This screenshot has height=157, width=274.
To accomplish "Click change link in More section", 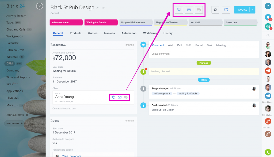I will (x=130, y=121).
